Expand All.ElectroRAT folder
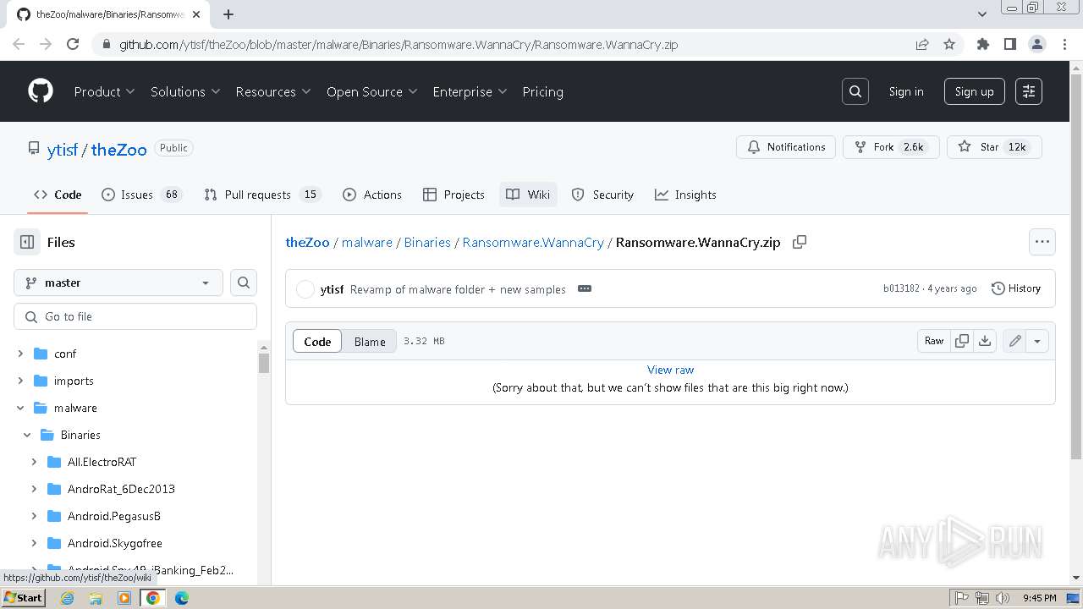Screen dimensions: 1083x609 [x=34, y=462]
